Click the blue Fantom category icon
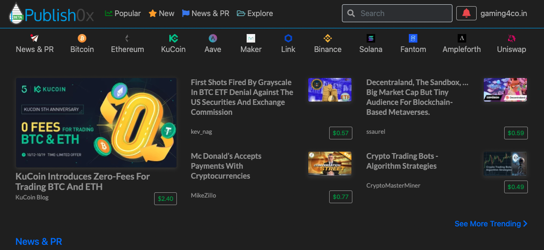 413,38
